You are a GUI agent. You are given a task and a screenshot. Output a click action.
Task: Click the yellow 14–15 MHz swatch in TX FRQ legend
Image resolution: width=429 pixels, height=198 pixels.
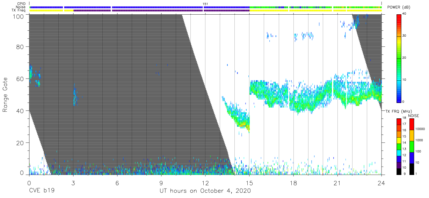tap(399, 140)
